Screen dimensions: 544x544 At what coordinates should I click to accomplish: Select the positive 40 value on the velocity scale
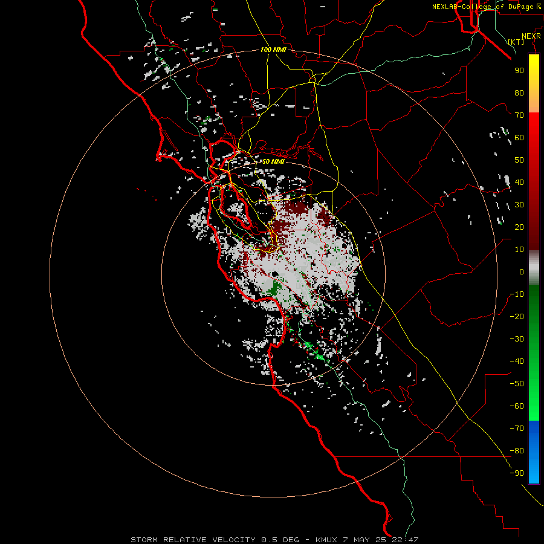(519, 182)
